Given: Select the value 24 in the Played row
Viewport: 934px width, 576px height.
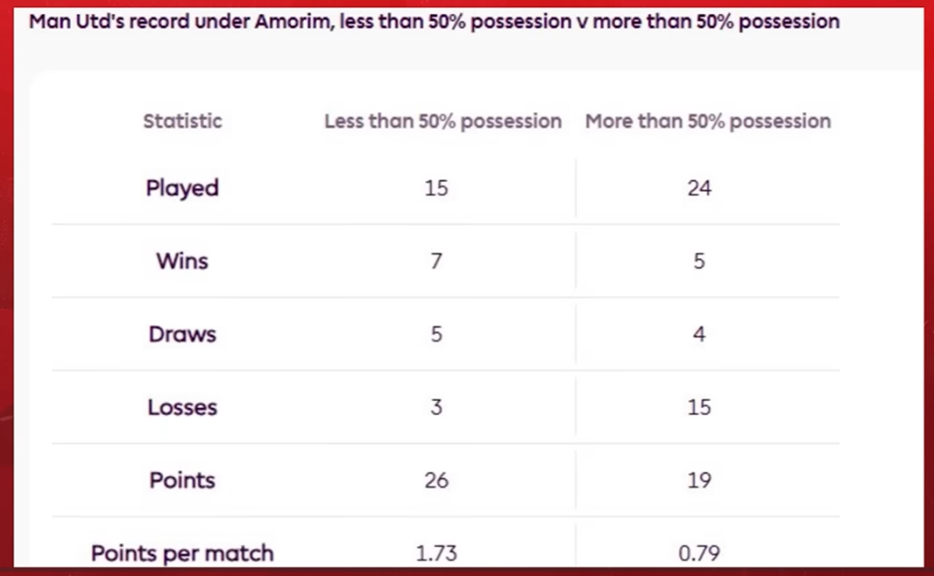Looking at the screenshot, I should 700,188.
